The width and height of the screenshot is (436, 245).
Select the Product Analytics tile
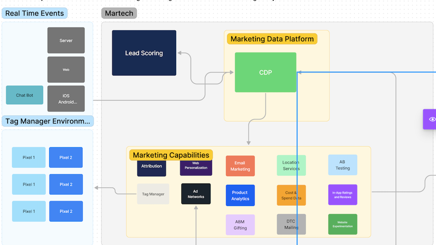240,195
